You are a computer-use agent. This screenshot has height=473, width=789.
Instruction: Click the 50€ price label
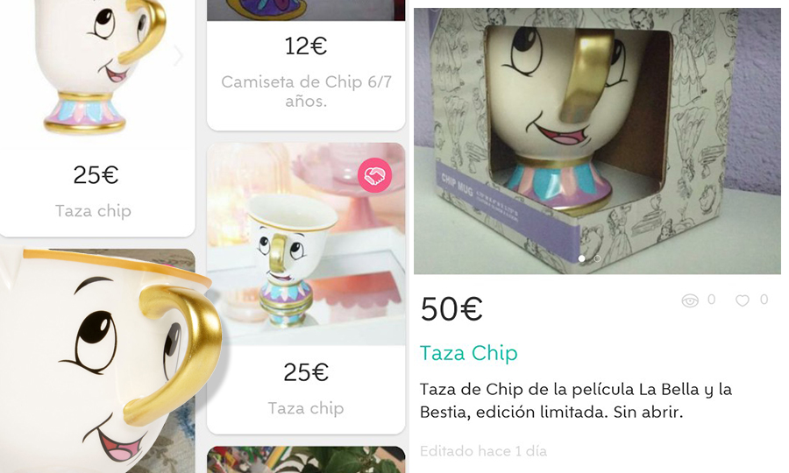click(451, 308)
